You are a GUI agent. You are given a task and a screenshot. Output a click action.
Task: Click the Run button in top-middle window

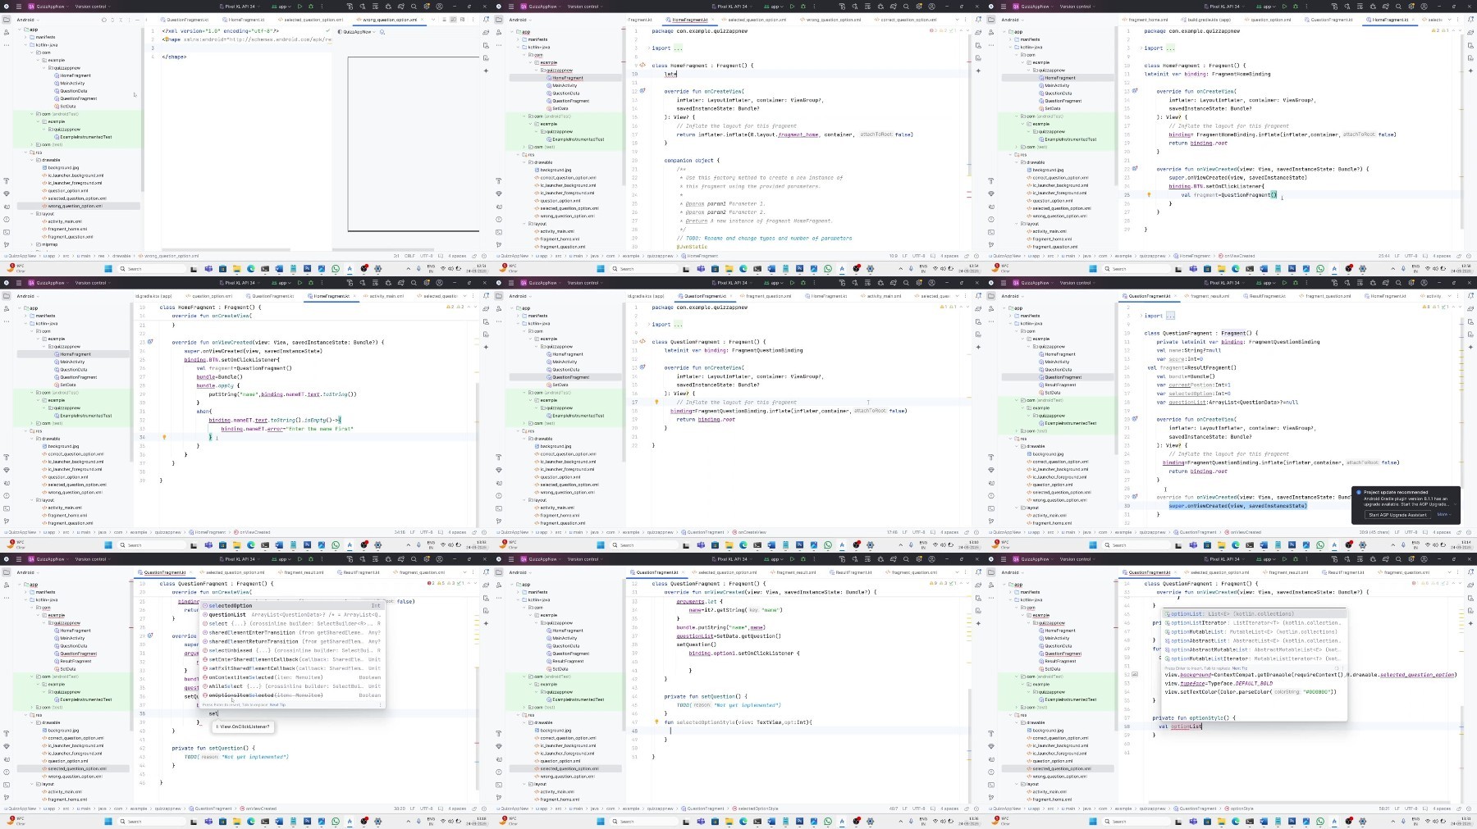coord(792,7)
